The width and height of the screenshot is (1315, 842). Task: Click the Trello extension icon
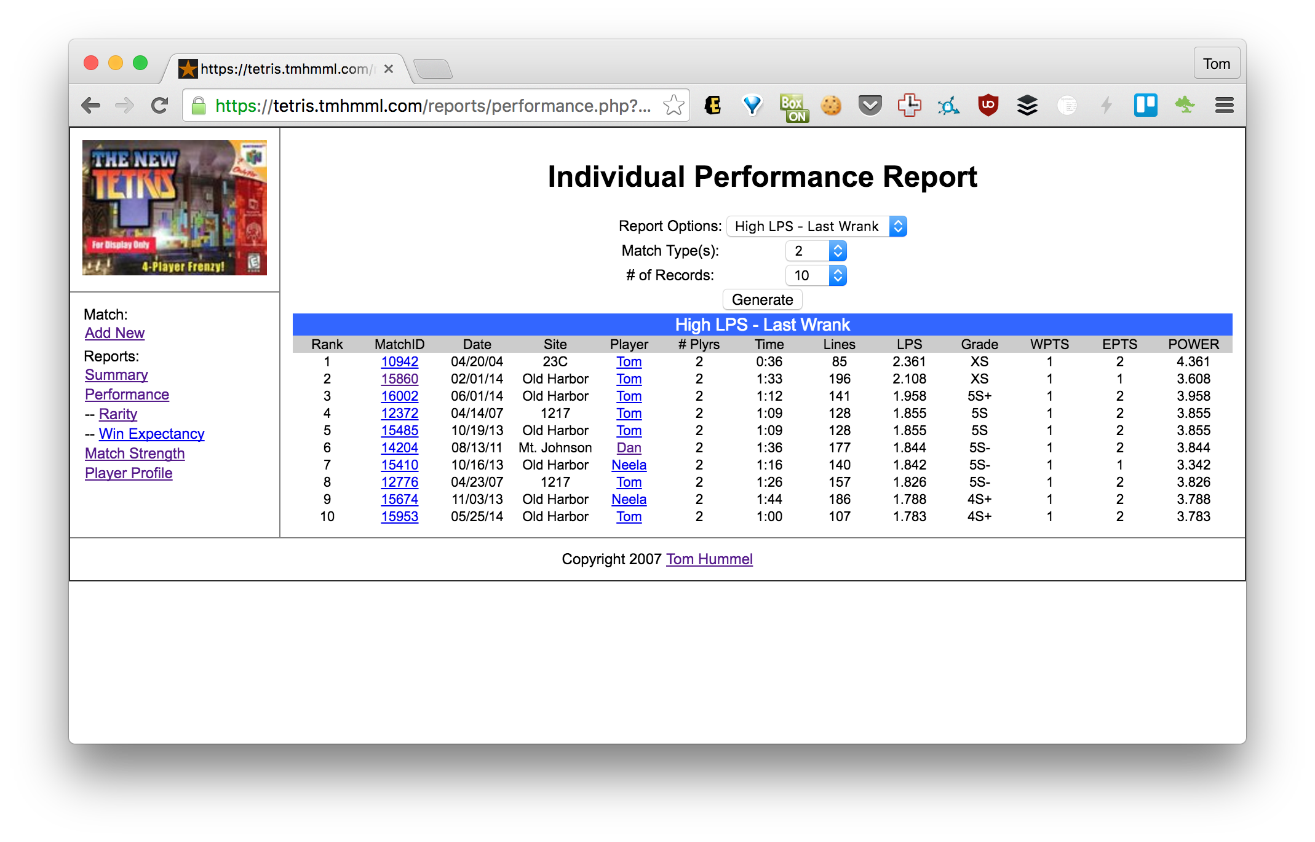[x=1145, y=106]
